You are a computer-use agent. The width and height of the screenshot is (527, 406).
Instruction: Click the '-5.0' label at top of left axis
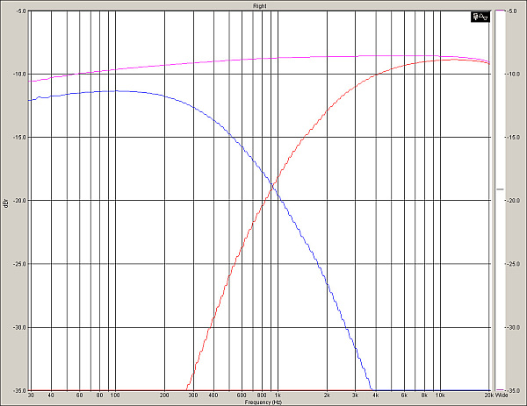point(19,11)
